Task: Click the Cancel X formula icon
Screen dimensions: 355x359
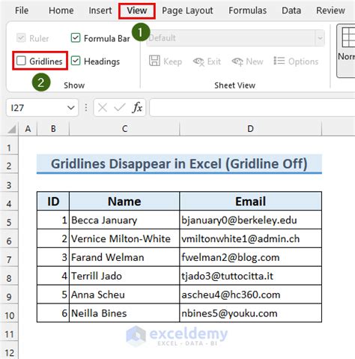Action: point(103,108)
